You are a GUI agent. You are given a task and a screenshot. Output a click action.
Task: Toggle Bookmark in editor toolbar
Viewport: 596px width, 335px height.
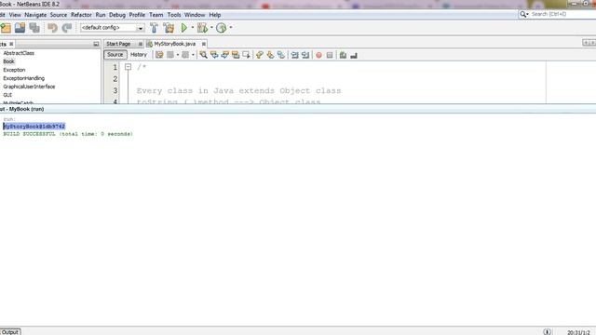pos(281,55)
